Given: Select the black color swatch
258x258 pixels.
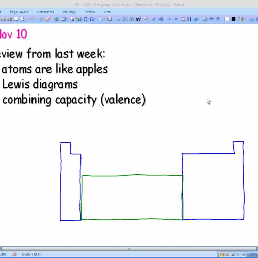Looking at the screenshot, I should (233, 19).
